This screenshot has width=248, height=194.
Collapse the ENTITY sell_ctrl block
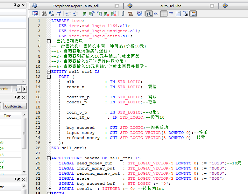(x=49, y=72)
